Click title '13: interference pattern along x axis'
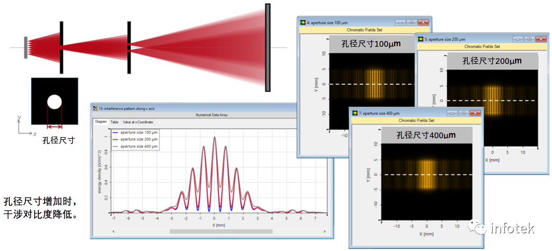This screenshot has height=251, width=552. coord(126,109)
